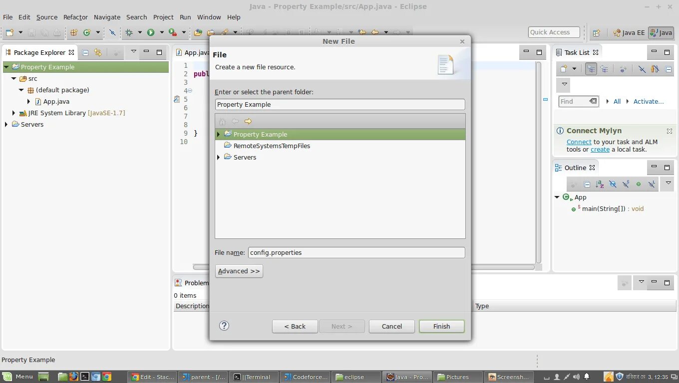
Task: Open the Navigate menu
Action: (x=107, y=17)
